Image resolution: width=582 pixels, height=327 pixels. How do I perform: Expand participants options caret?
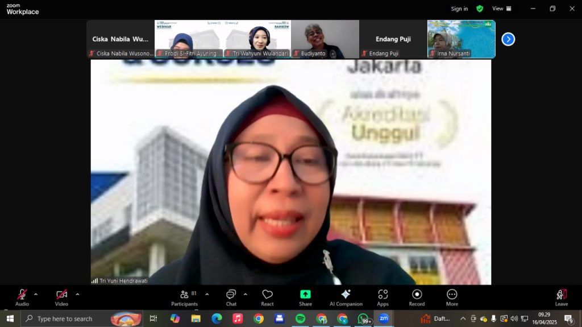pyautogui.click(x=207, y=295)
